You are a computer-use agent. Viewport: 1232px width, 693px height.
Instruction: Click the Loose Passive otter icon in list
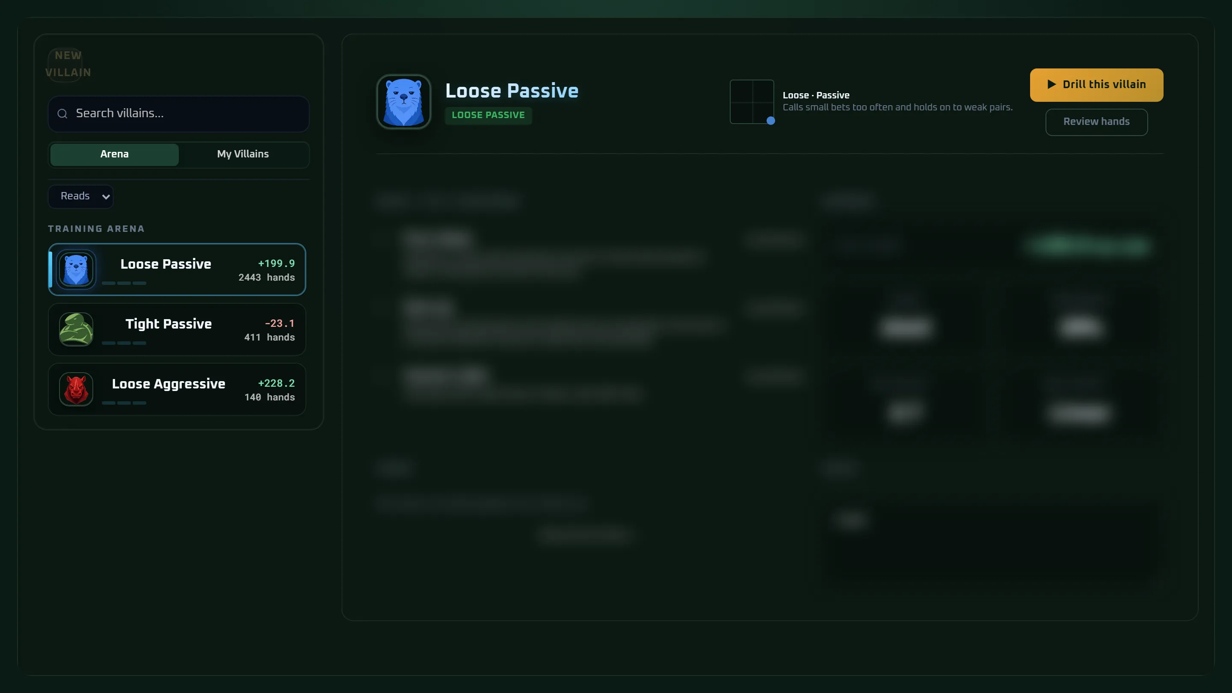point(76,269)
